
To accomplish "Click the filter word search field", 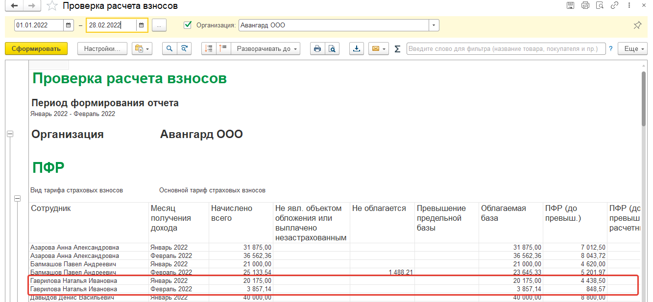I will tap(506, 49).
